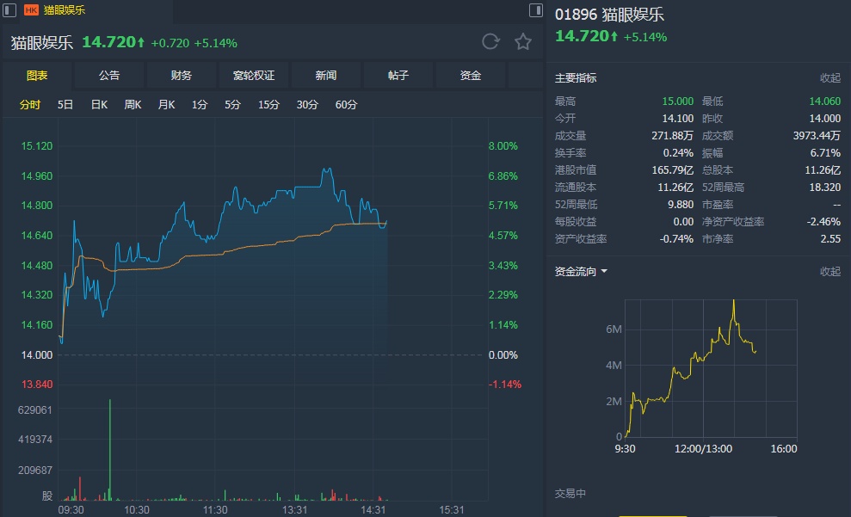Select the 5日 chart period
Image resolution: width=851 pixels, height=517 pixels.
pos(65,105)
